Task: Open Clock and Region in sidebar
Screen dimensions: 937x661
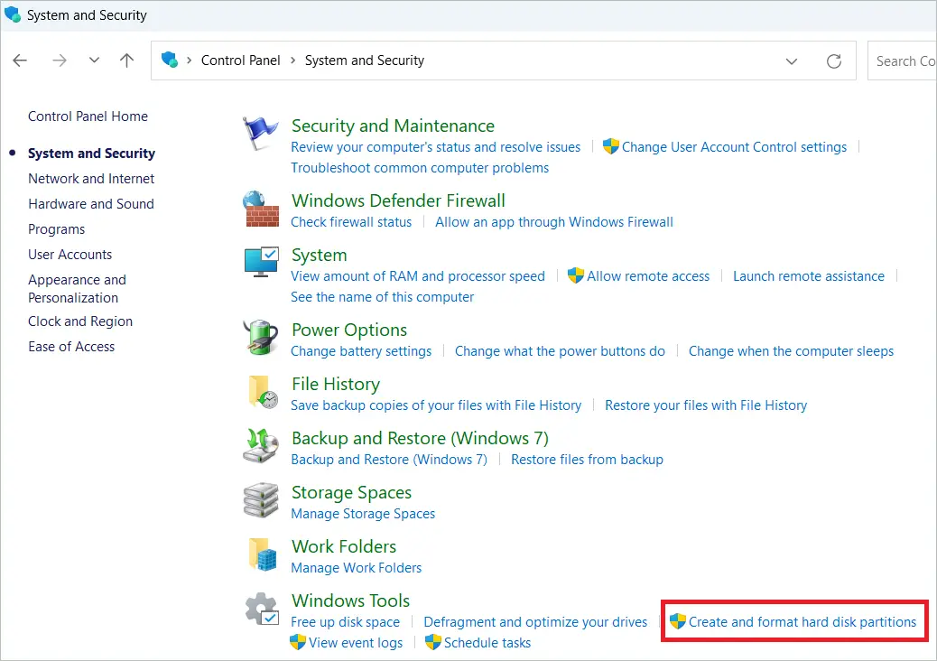Action: click(x=80, y=321)
